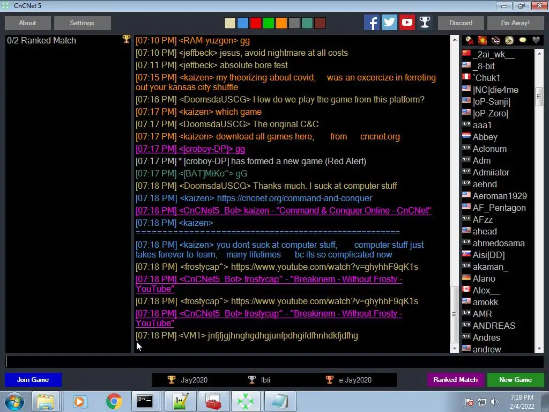
Task: Click the blue Join Game button
Action: coord(33,380)
